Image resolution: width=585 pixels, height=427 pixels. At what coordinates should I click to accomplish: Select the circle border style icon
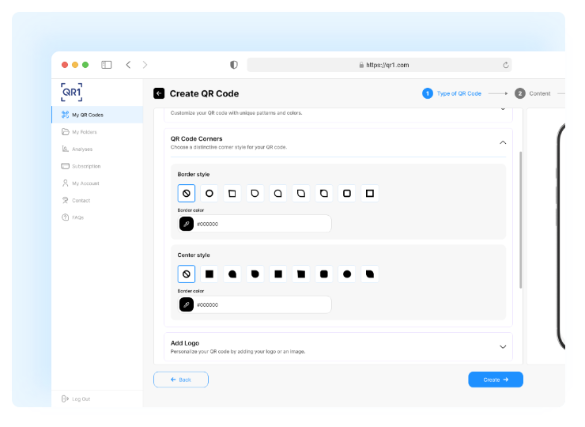(209, 193)
